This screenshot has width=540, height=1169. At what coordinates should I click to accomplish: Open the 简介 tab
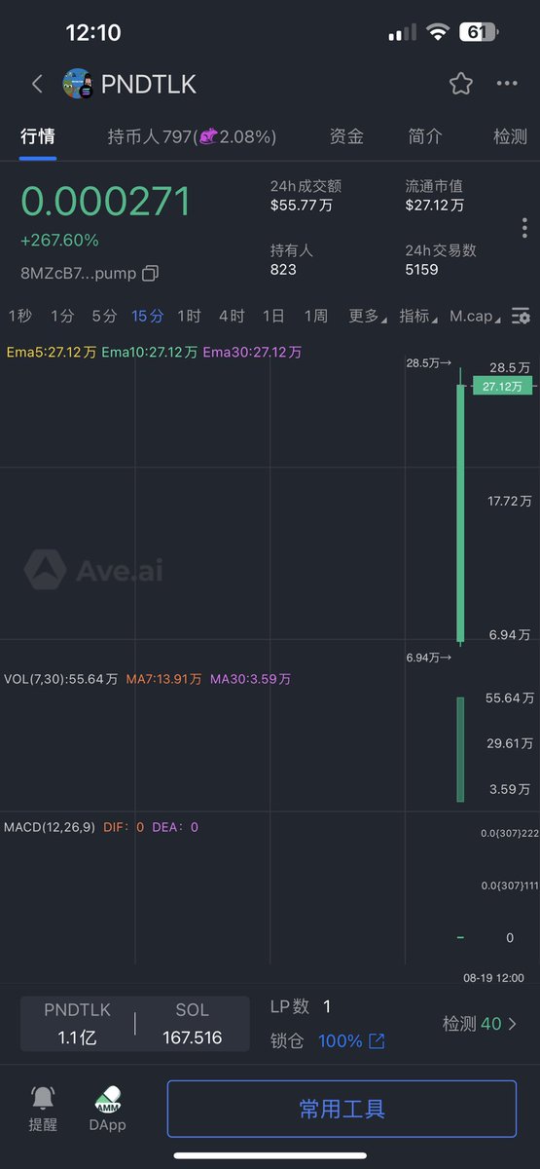point(425,136)
